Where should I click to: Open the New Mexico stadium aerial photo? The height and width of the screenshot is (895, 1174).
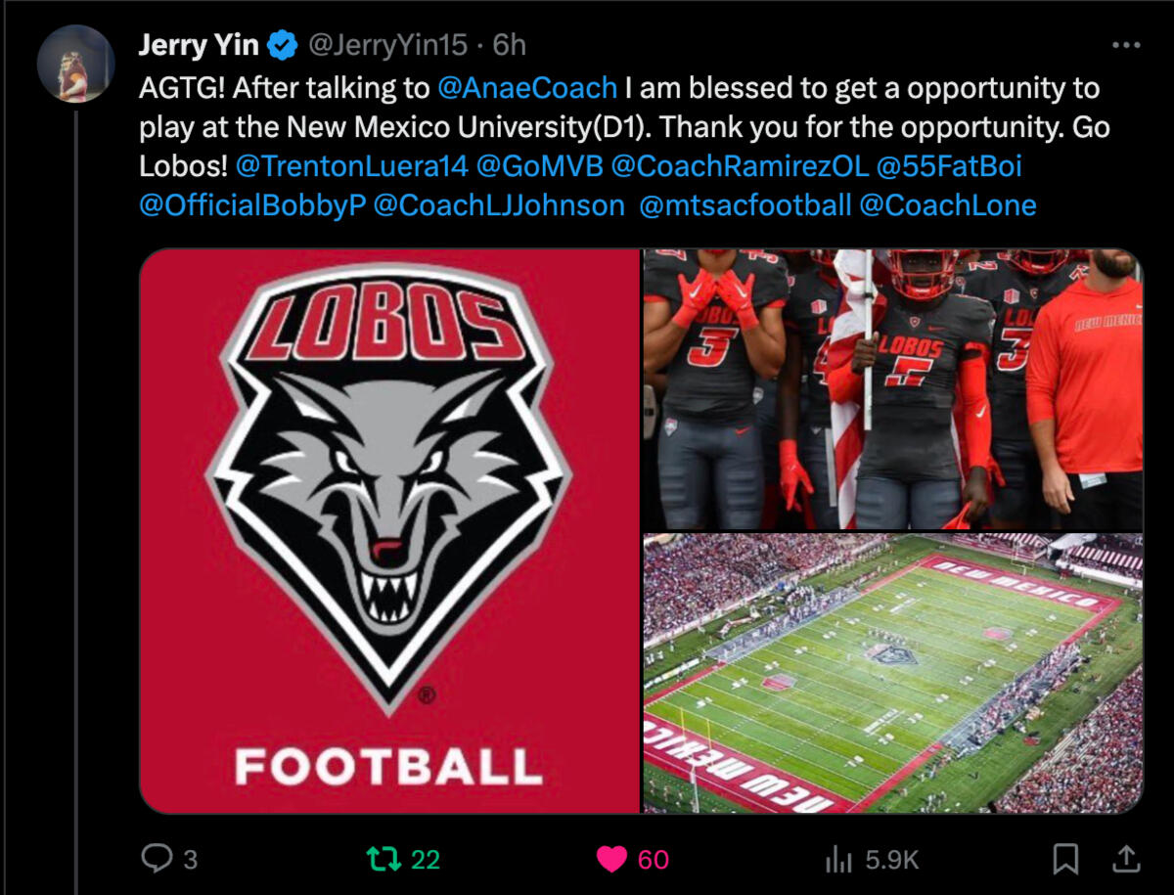click(893, 674)
